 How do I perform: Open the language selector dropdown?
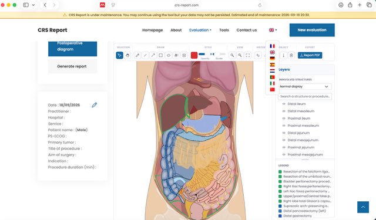pyautogui.click(x=273, y=30)
